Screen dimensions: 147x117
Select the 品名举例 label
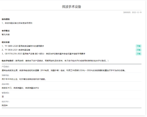point(6,84)
